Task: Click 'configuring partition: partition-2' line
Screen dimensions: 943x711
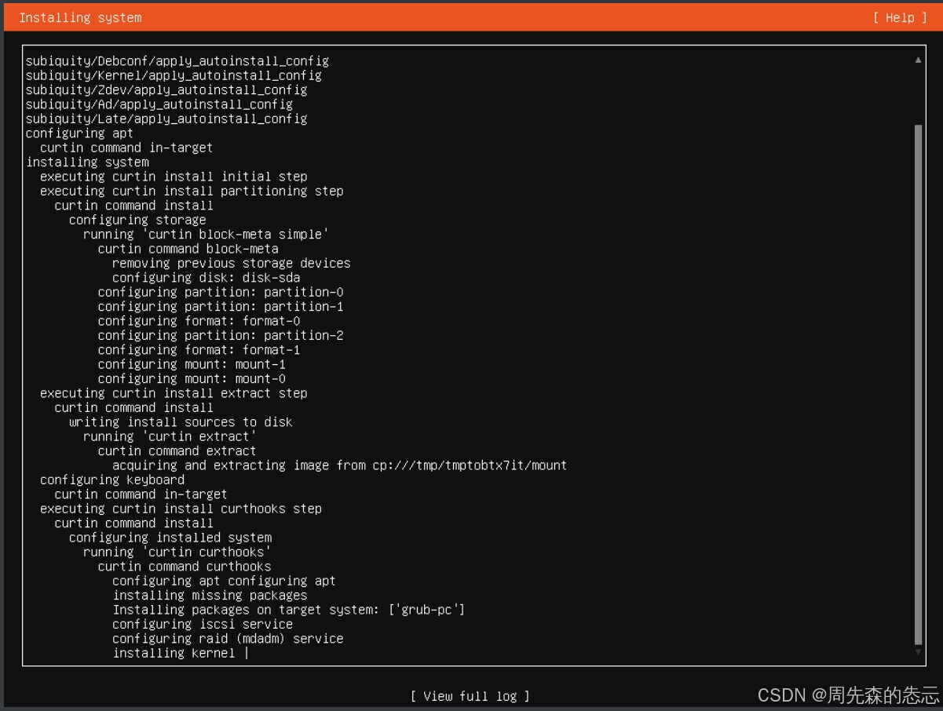Action: [221, 336]
